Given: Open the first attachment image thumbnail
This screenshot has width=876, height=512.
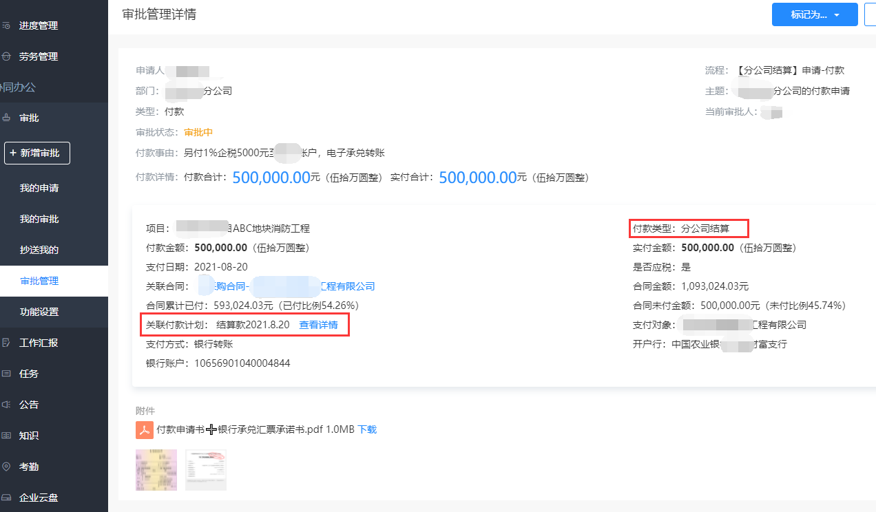Looking at the screenshot, I should pyautogui.click(x=156, y=470).
